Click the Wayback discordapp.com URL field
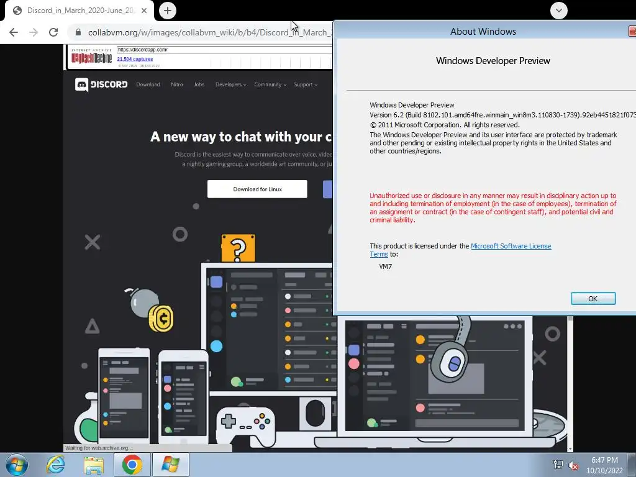Image resolution: width=636 pixels, height=477 pixels. (x=224, y=50)
